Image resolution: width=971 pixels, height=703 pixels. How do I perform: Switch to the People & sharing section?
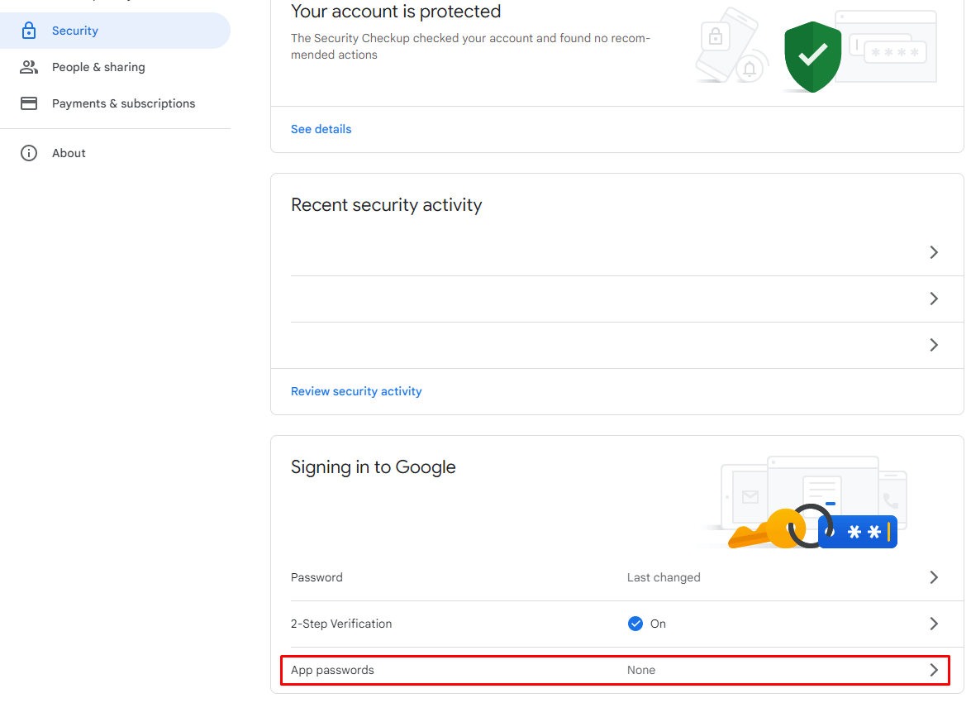[x=98, y=67]
